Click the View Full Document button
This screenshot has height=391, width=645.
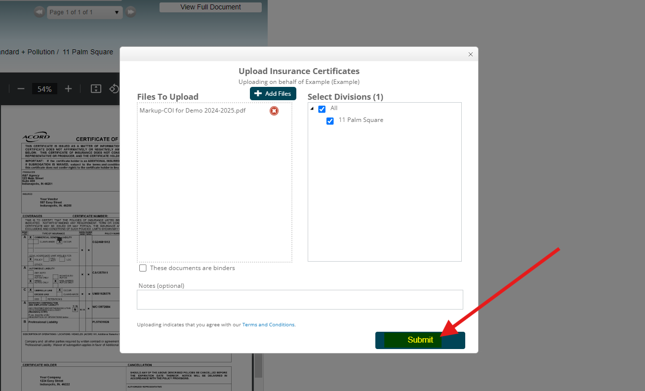point(210,7)
